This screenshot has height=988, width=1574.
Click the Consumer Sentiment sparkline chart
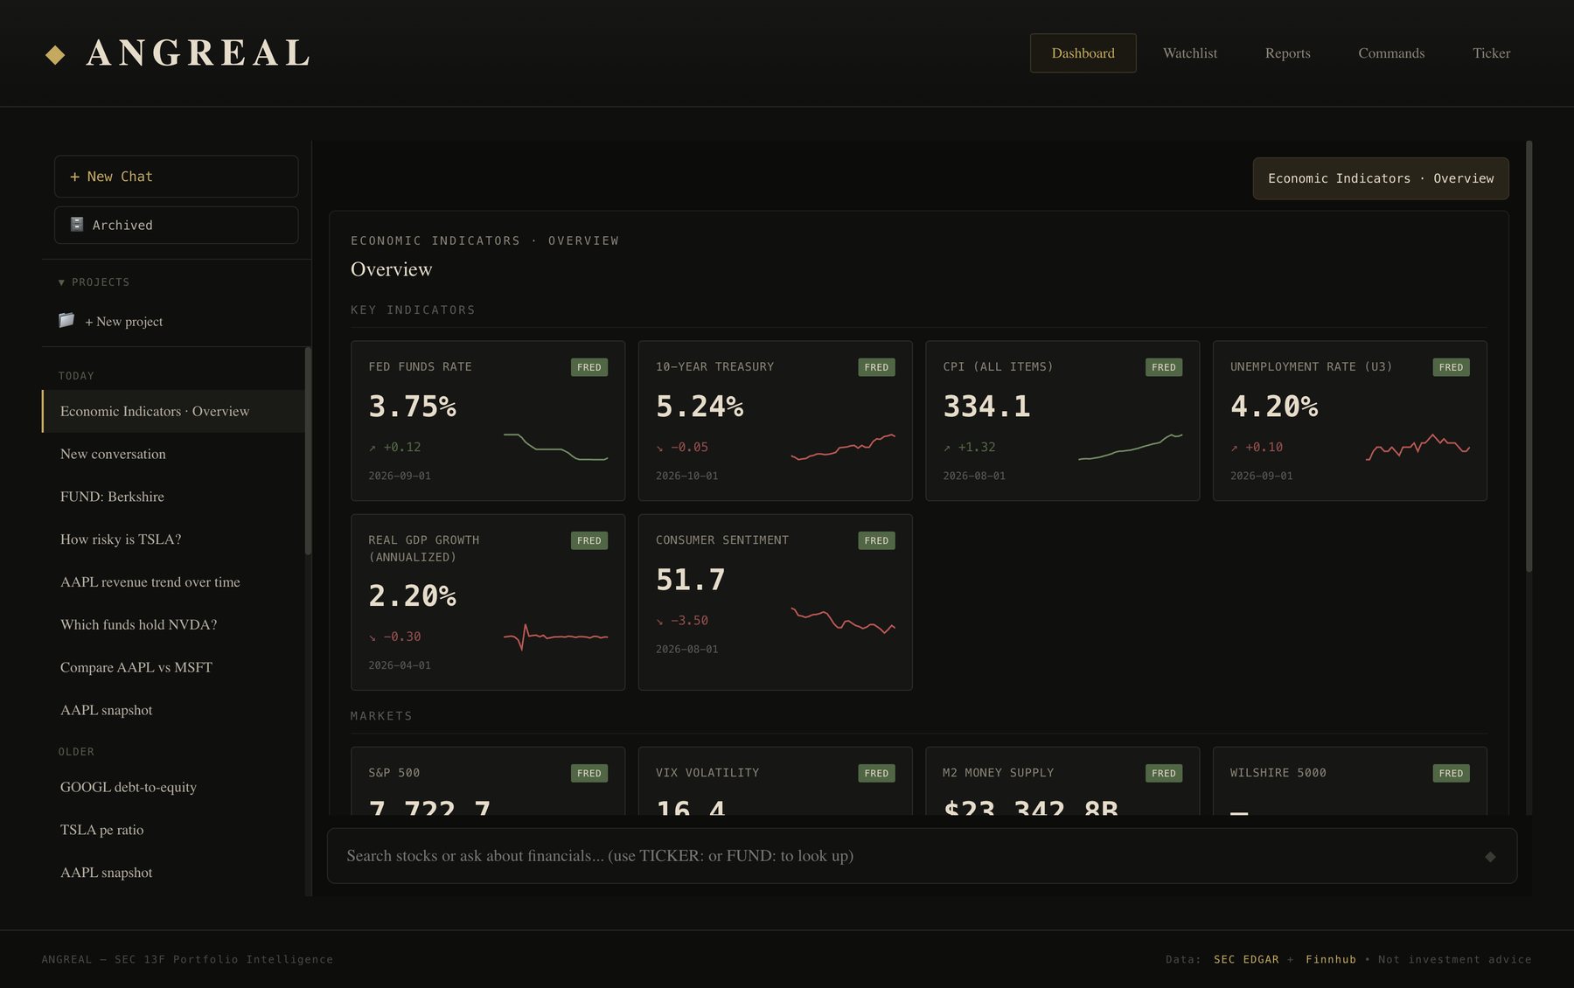pos(843,620)
